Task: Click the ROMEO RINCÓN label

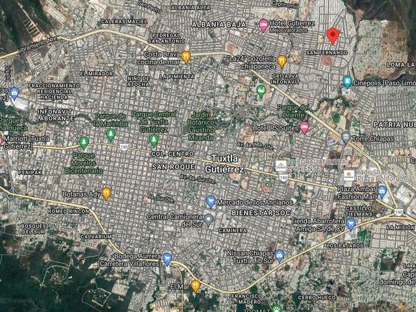Action: [x=69, y=211]
